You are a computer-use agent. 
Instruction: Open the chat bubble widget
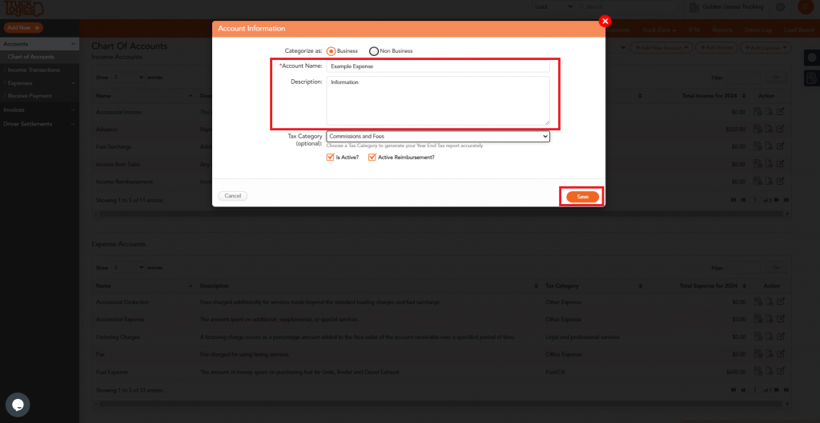point(18,404)
